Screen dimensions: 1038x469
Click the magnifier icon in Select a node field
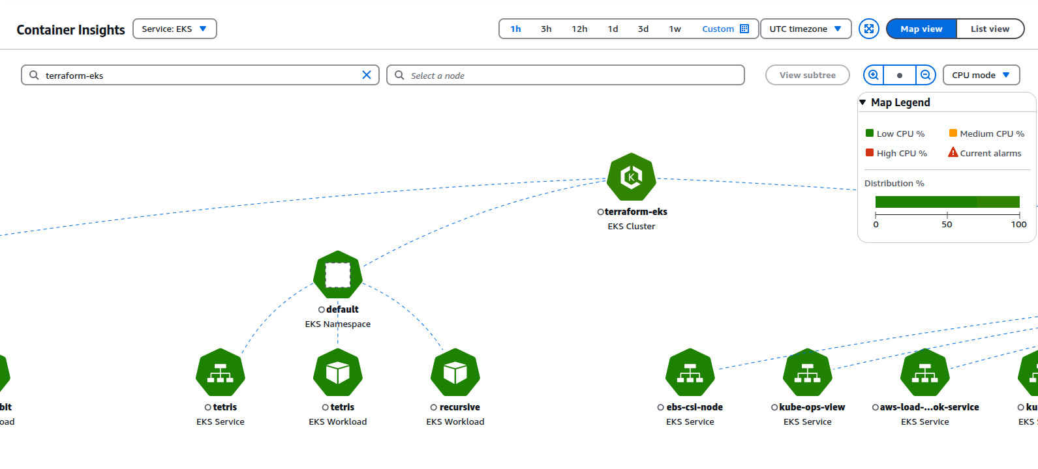(399, 75)
